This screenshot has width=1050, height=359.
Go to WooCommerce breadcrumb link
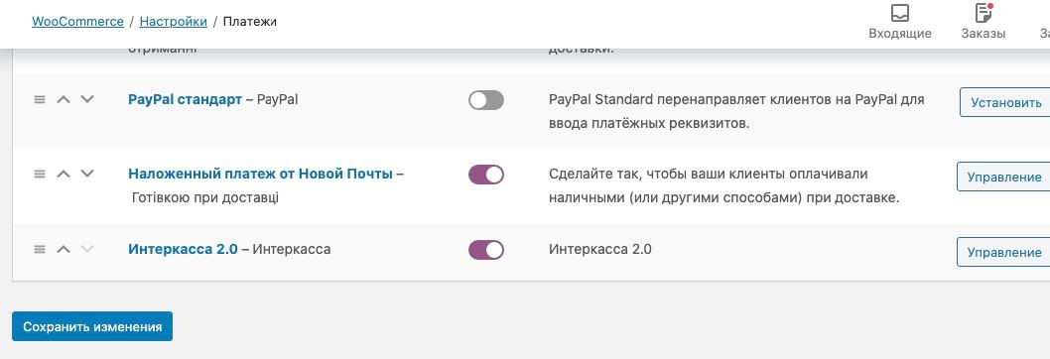[77, 22]
